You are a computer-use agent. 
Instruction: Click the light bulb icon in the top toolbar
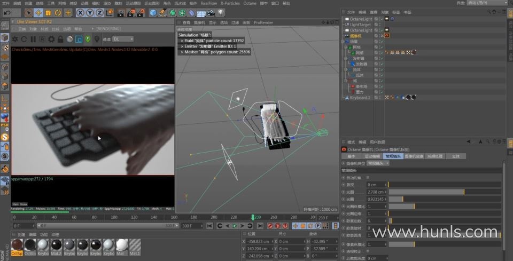pyautogui.click(x=221, y=12)
